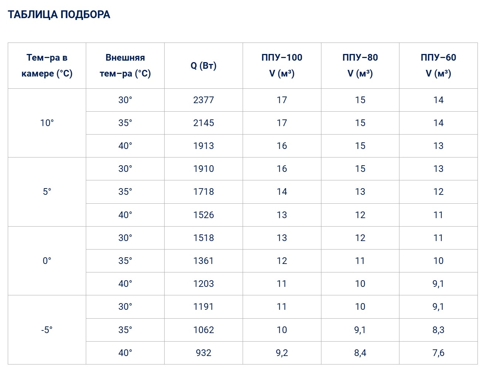Click the 8,4 volume cell

pos(360,353)
